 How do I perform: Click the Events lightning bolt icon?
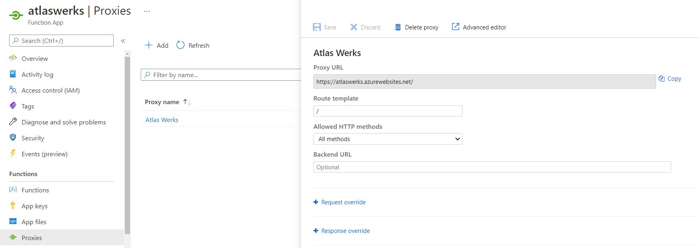point(13,153)
